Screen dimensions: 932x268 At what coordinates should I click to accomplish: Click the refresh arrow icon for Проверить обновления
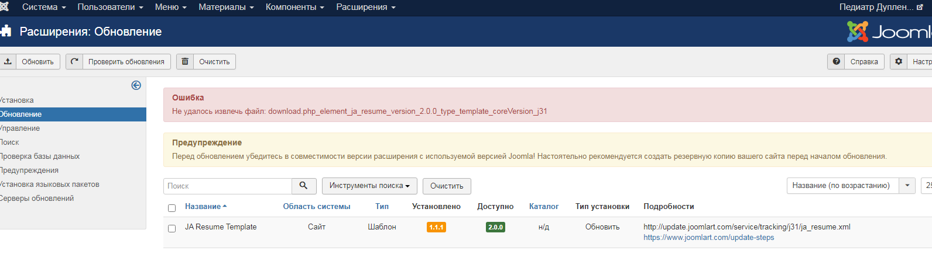[x=74, y=61]
